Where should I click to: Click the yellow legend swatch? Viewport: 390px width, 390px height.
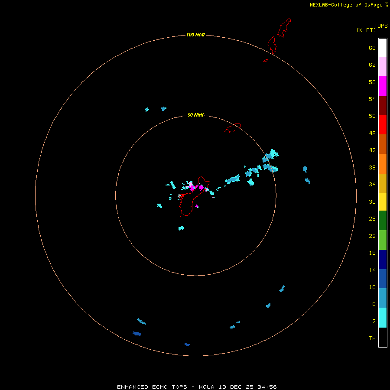coord(383,202)
